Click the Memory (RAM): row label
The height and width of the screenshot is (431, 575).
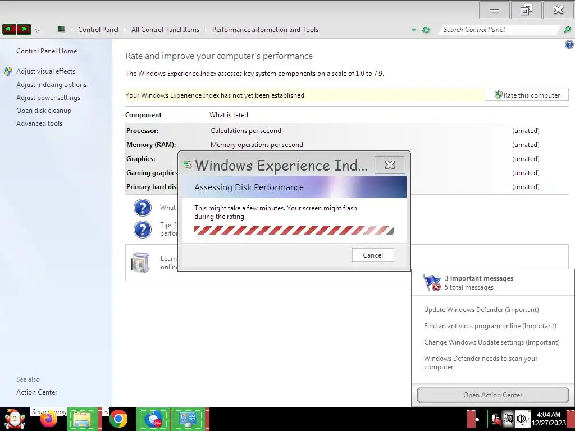pyautogui.click(x=151, y=144)
